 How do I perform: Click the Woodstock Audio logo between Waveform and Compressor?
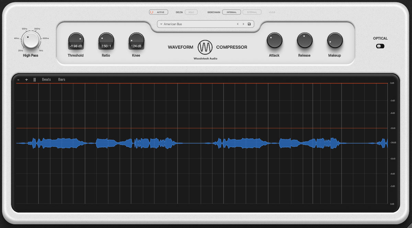click(x=205, y=47)
